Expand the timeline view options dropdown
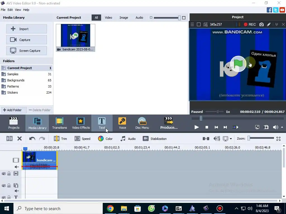This screenshot has height=214, width=286. 231,139
